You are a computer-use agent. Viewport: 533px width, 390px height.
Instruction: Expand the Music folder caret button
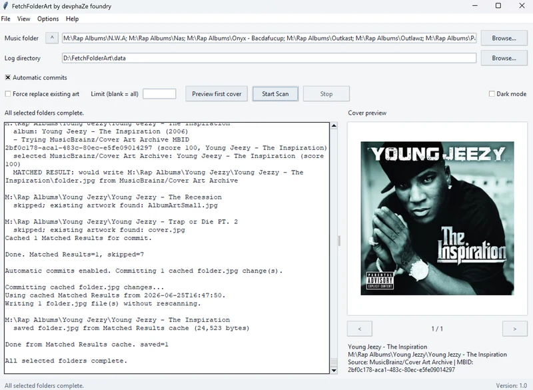pyautogui.click(x=52, y=38)
